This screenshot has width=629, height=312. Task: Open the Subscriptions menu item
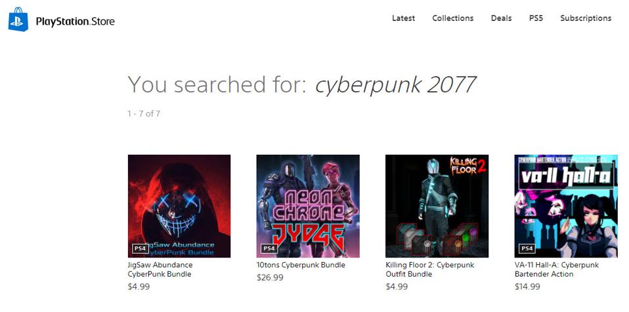click(586, 18)
